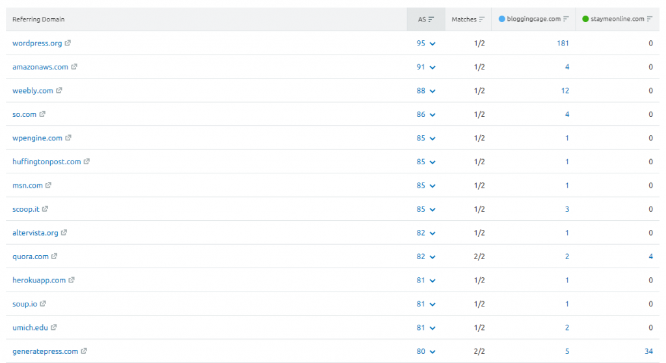Open the herokuapp.com domain link
Viewport: 666px width, 363px height.
tap(39, 281)
